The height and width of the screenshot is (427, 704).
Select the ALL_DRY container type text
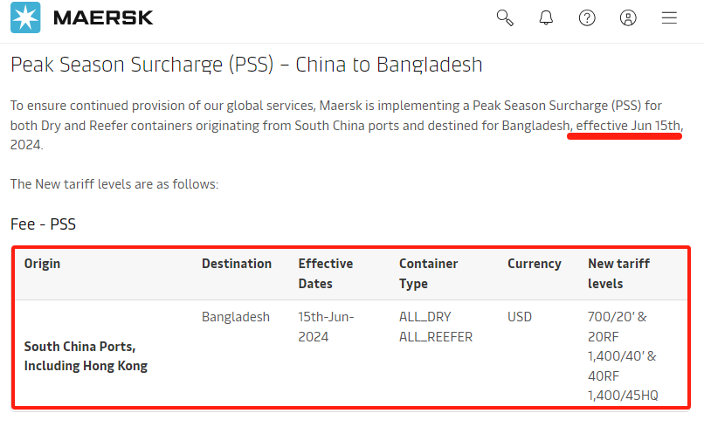coord(425,317)
